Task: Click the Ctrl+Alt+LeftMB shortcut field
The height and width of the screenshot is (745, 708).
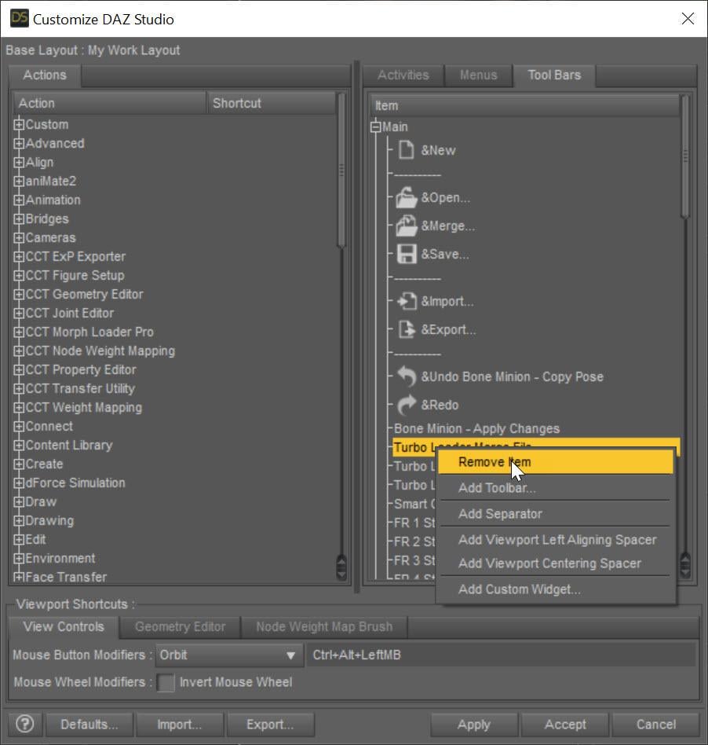Action: pyautogui.click(x=501, y=655)
